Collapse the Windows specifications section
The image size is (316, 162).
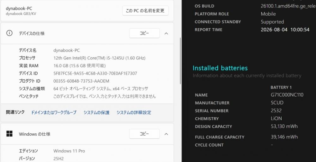(x=166, y=134)
